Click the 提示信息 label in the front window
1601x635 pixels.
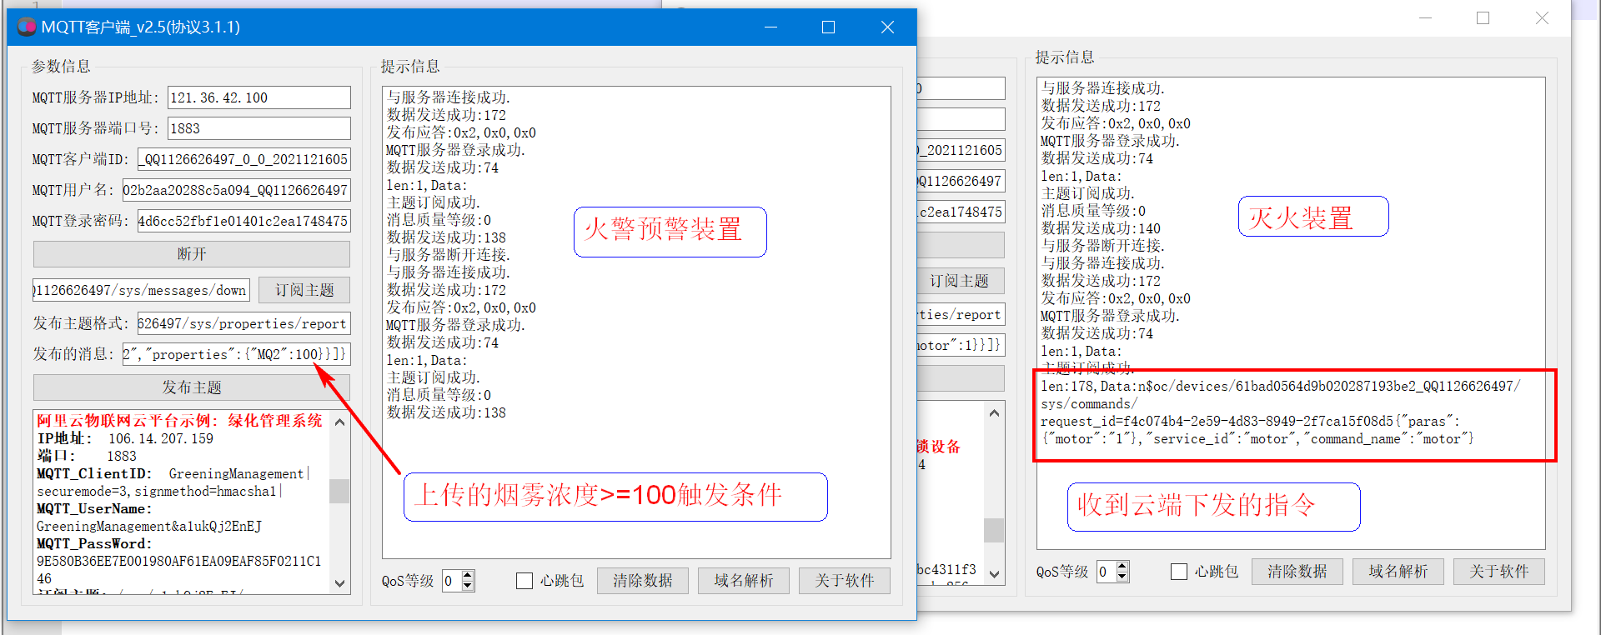coord(410,66)
